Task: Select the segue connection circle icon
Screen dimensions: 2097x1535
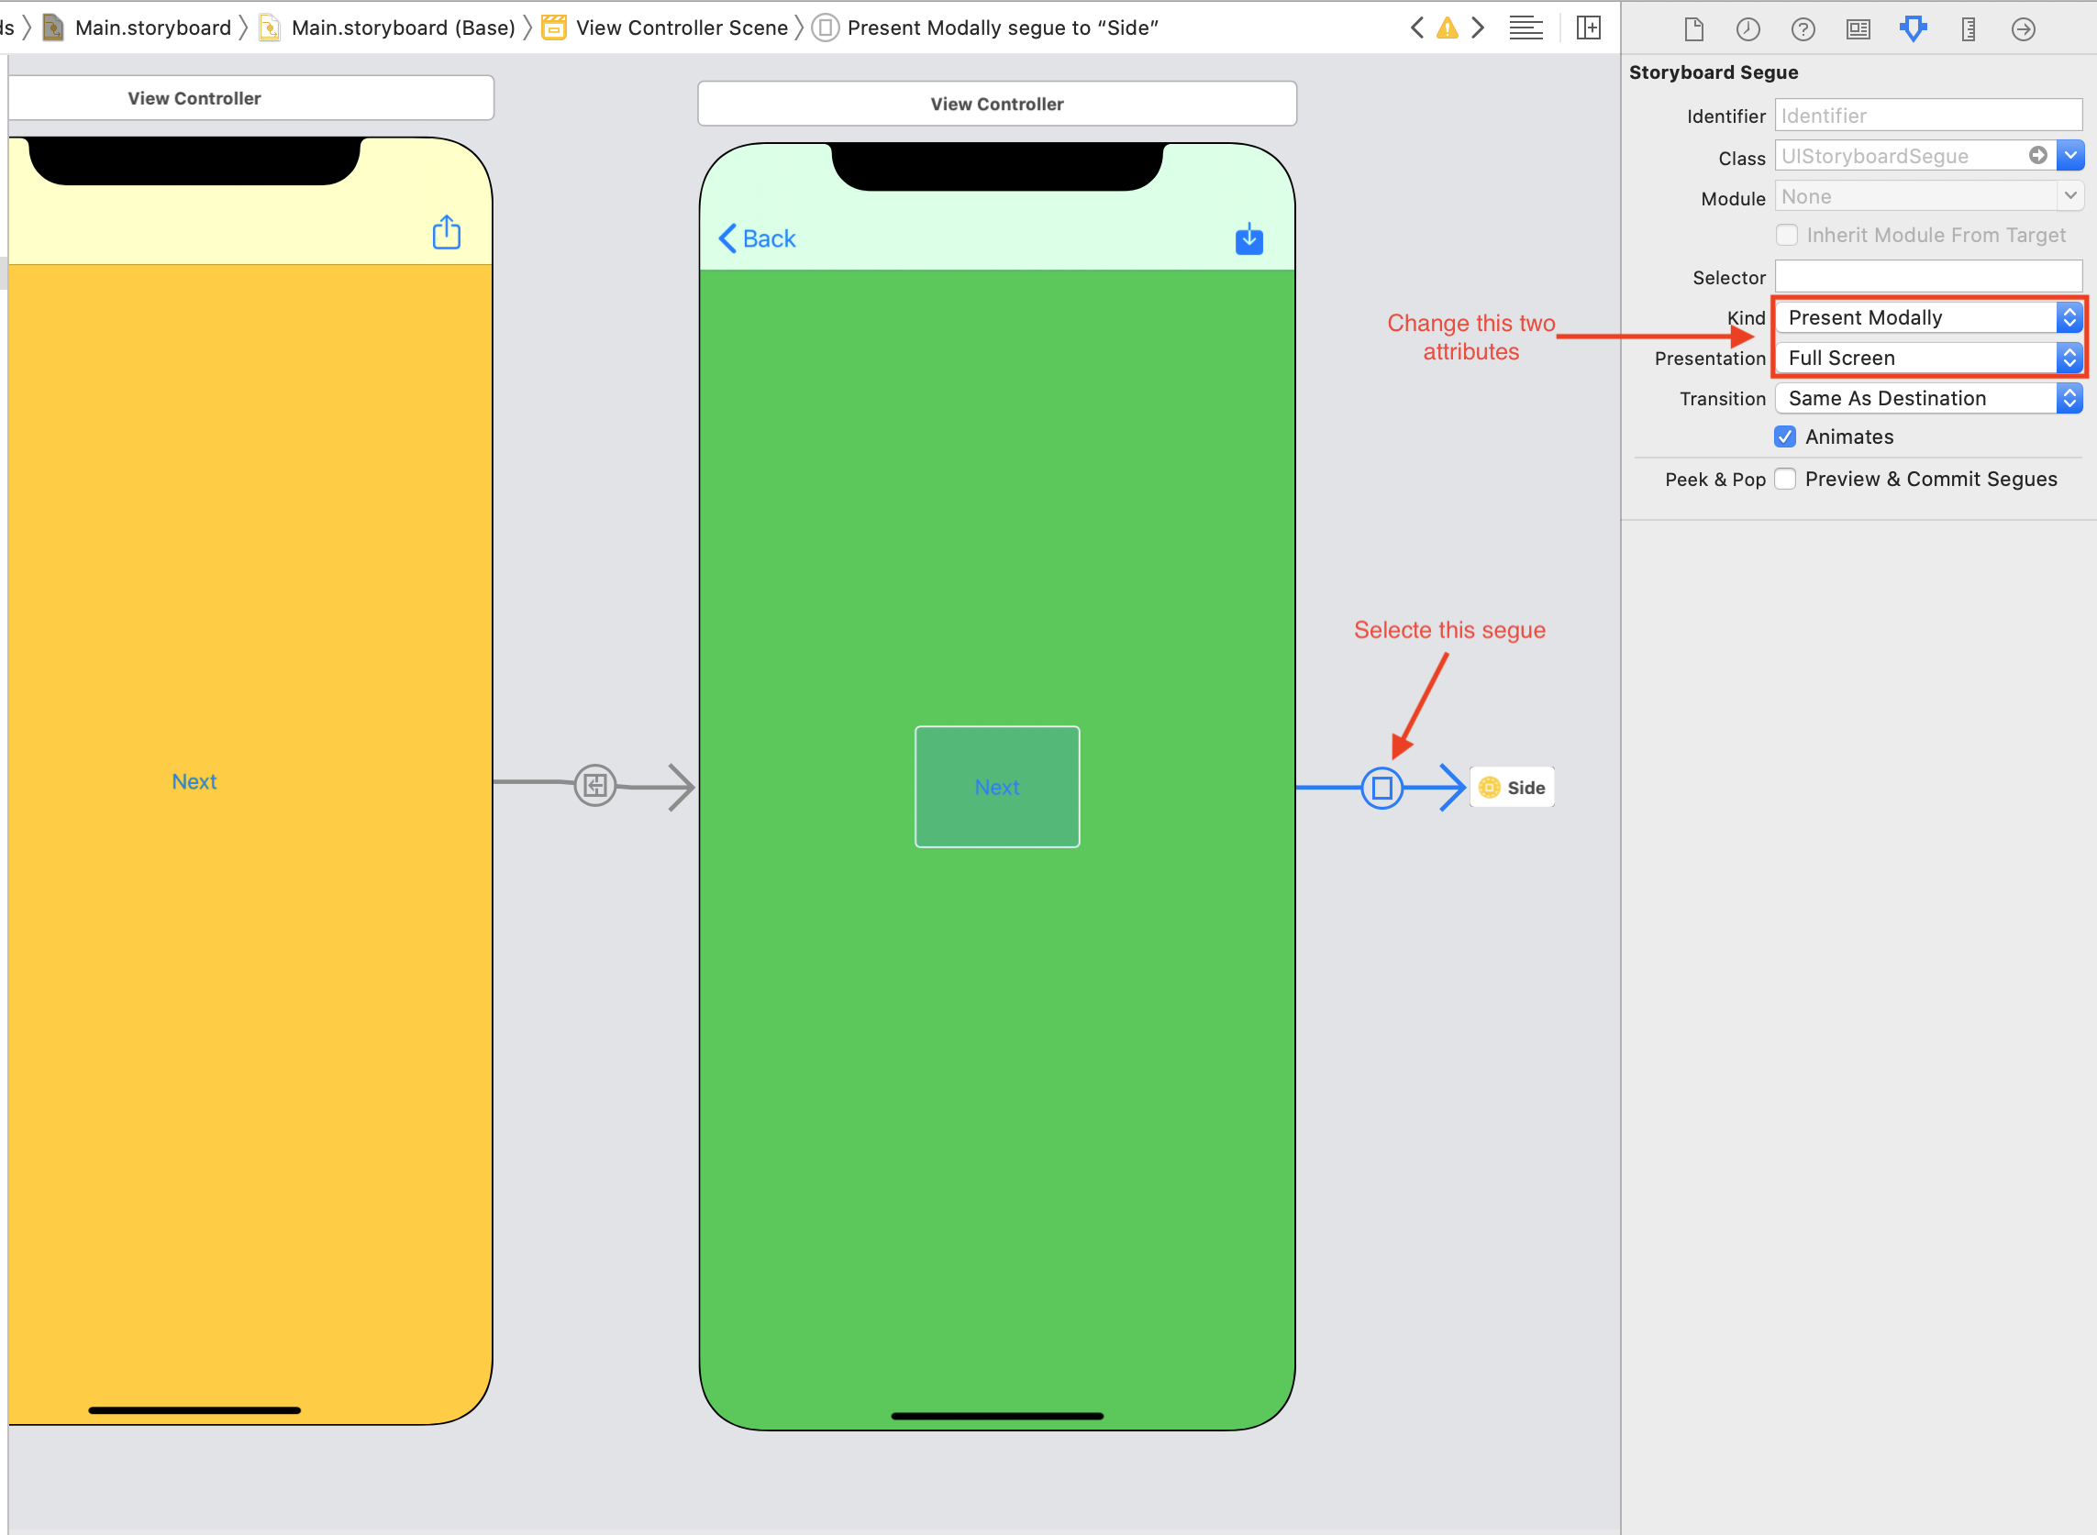Action: click(x=1382, y=786)
